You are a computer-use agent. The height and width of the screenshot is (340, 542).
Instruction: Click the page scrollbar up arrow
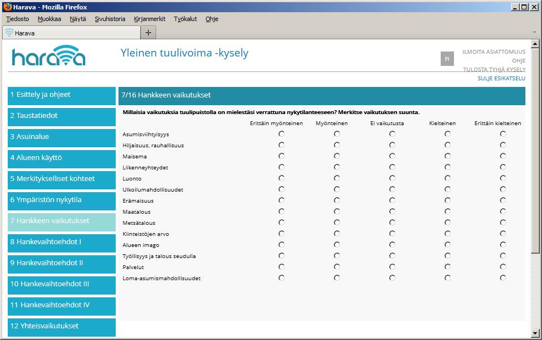tap(535, 44)
